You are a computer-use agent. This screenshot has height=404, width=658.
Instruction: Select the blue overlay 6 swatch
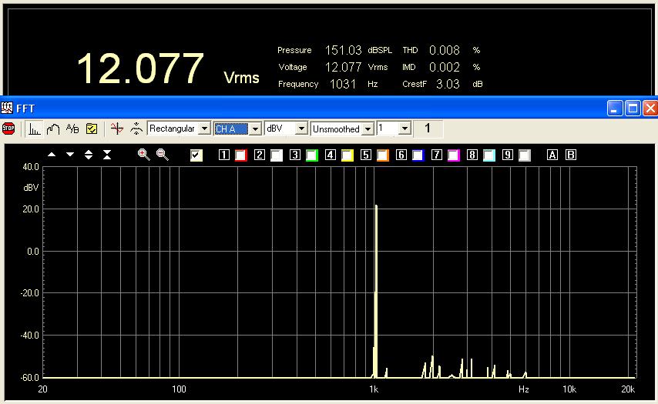pyautogui.click(x=418, y=155)
